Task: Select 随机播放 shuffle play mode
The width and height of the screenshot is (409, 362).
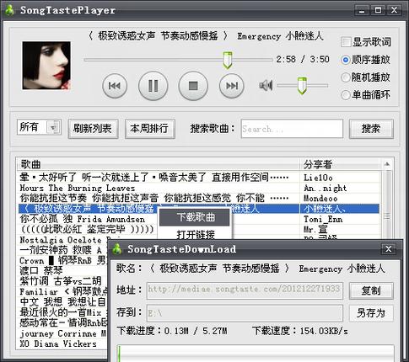Action: click(x=346, y=77)
